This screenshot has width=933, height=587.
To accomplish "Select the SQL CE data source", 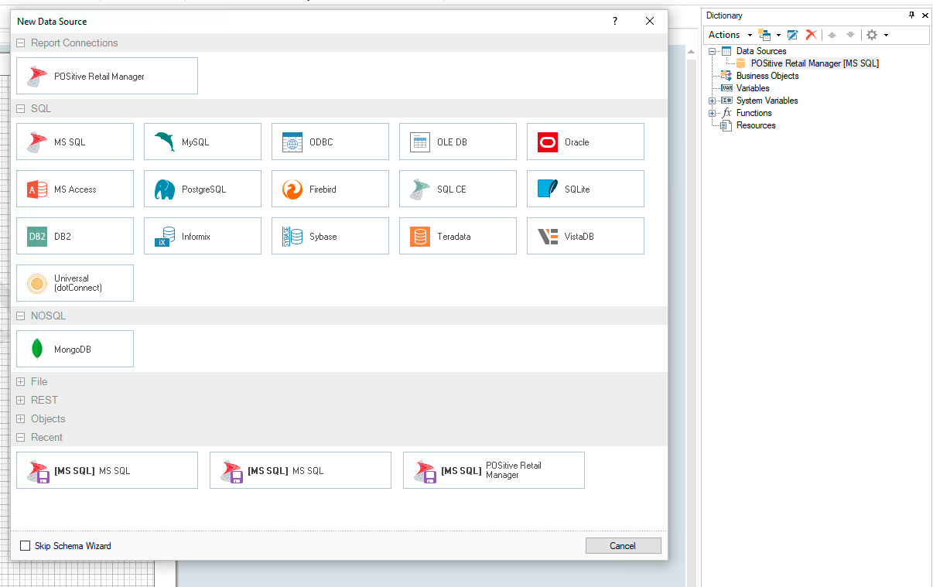I will [458, 189].
